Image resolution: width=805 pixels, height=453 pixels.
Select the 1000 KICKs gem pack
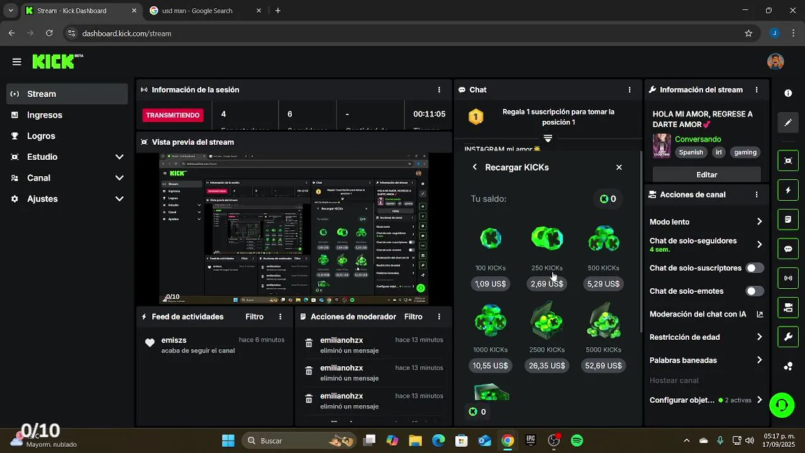pos(491,321)
